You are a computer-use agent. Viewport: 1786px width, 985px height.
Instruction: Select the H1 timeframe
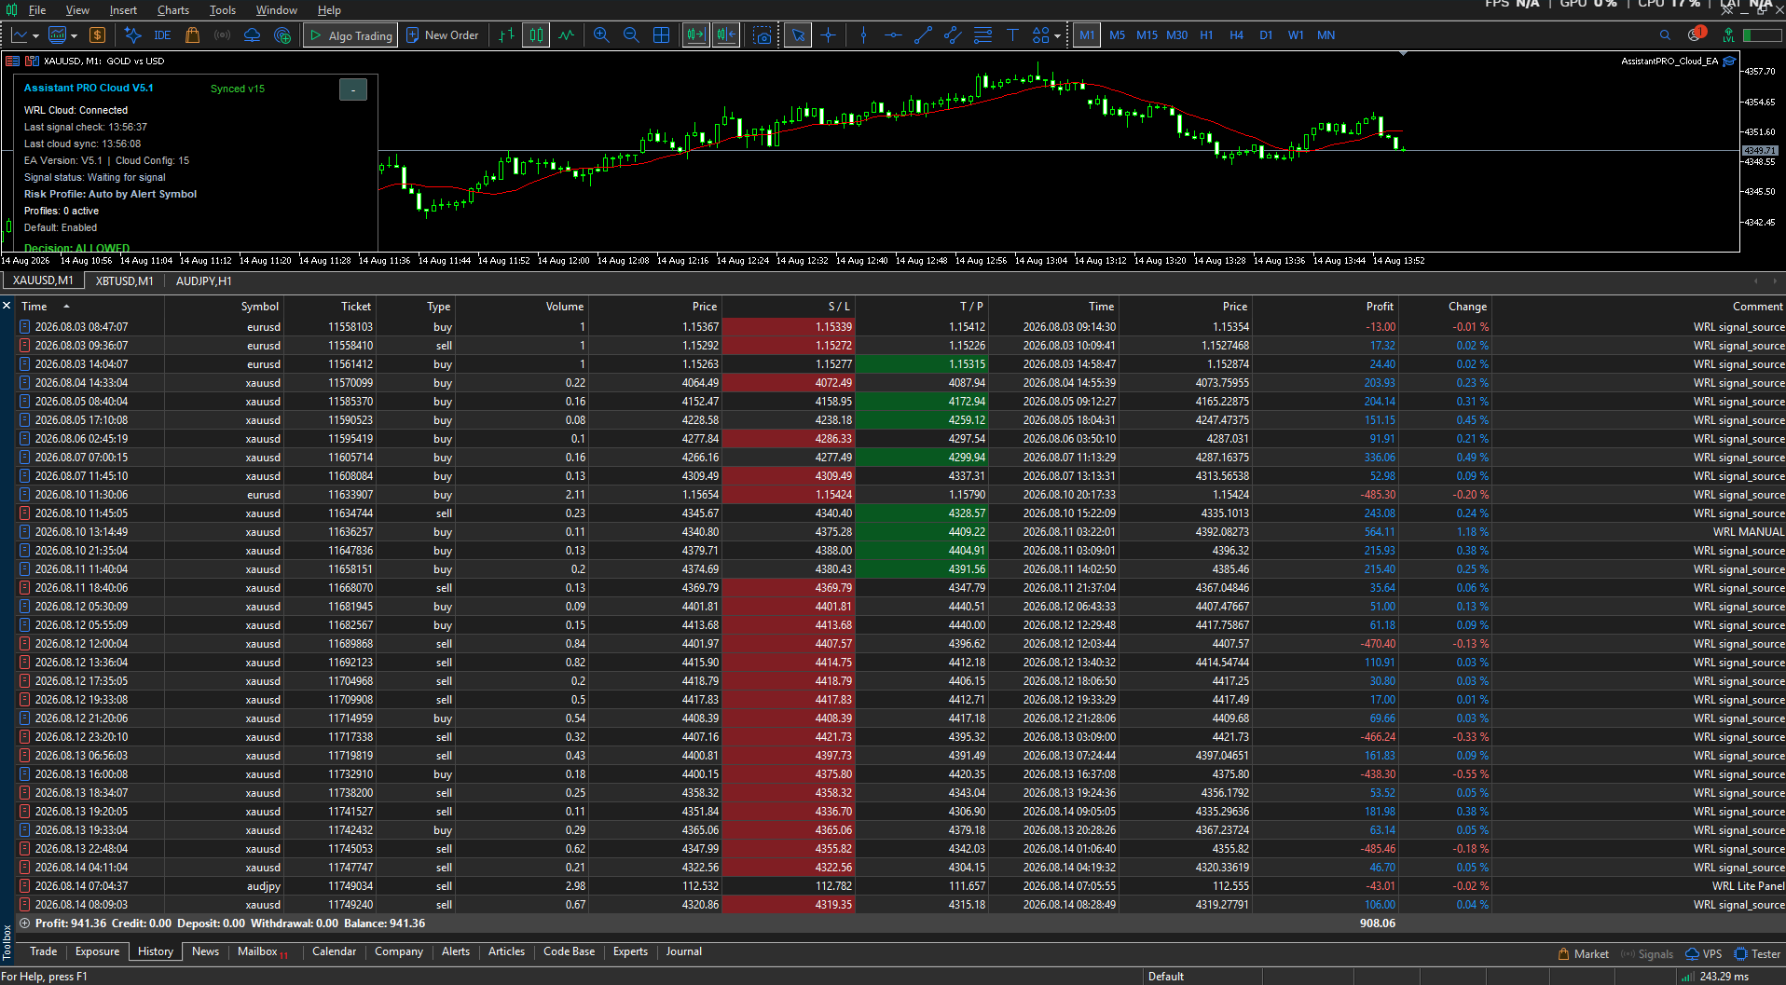point(1206,35)
